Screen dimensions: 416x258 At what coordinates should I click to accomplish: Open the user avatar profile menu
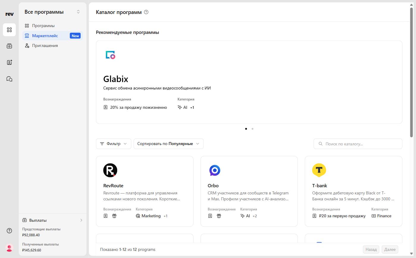tap(9, 248)
